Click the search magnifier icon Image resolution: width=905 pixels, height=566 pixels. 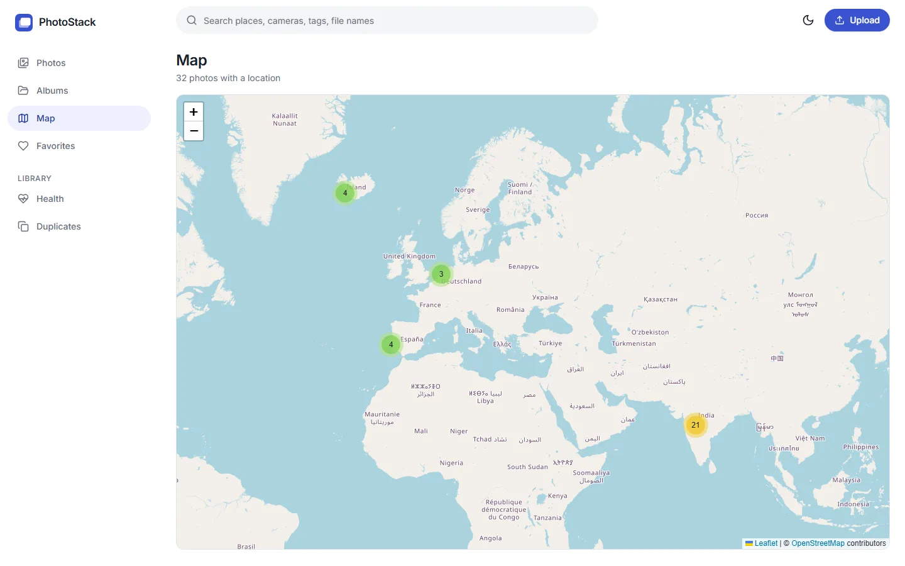point(192,20)
